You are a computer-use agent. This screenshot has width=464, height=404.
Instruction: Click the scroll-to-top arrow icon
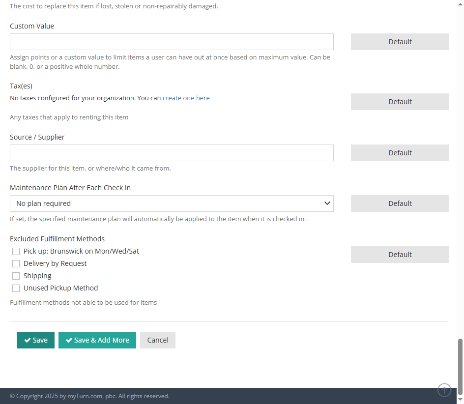(x=444, y=390)
